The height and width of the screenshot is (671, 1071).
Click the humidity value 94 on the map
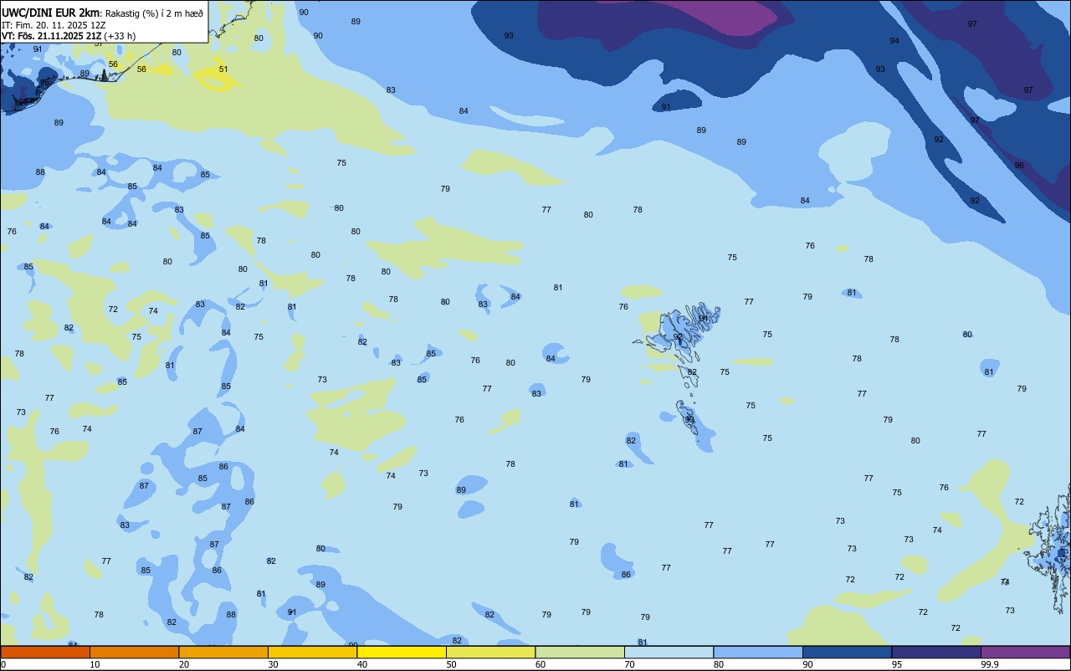click(894, 41)
